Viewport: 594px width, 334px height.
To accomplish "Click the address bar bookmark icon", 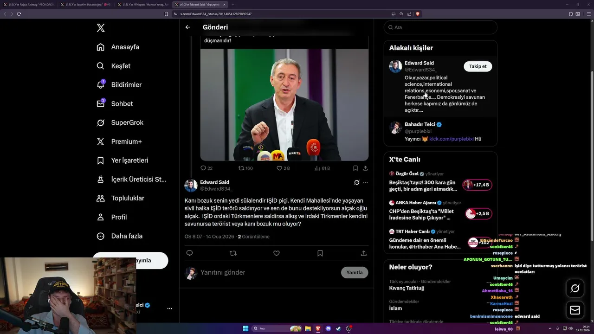I will coord(167,14).
